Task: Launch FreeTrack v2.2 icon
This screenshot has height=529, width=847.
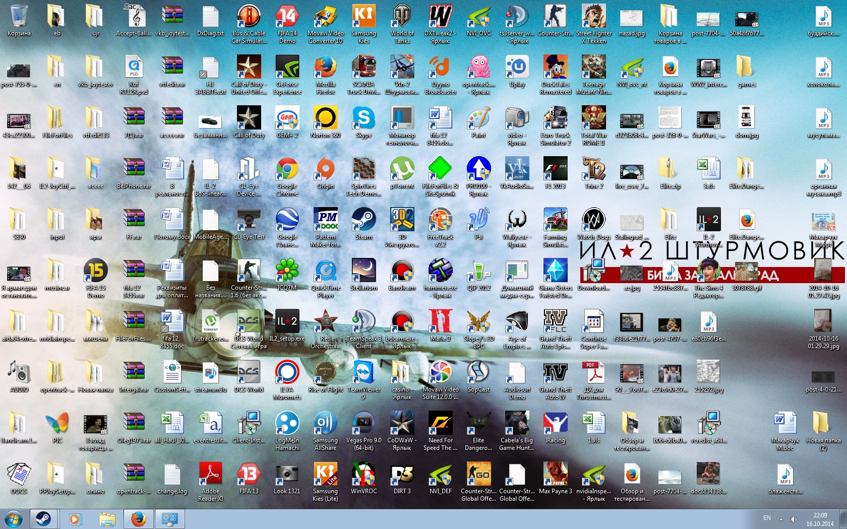Action: [440, 228]
